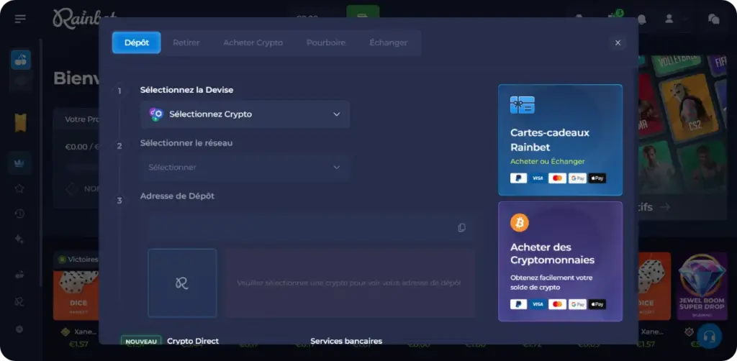
Task: Click the Sélectionnez la Devise heading
Action: click(186, 90)
